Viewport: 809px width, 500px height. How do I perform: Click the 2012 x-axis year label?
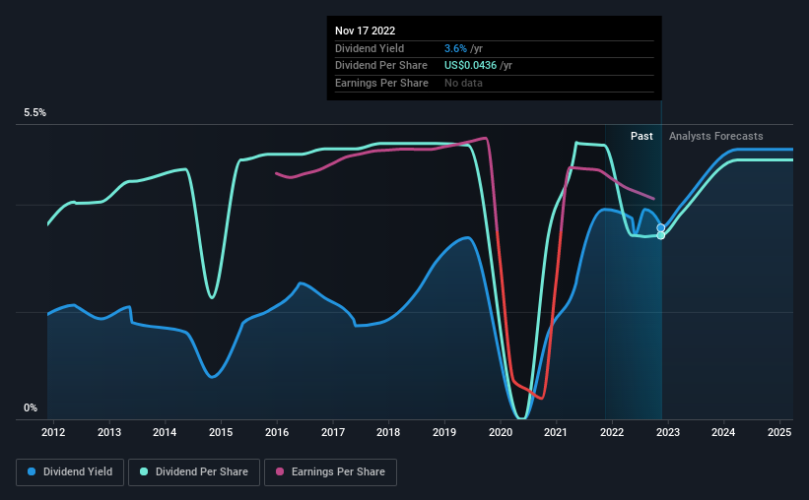click(x=53, y=432)
